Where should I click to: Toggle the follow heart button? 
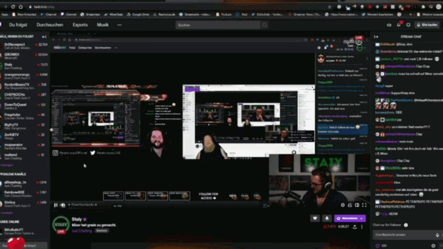[315, 219]
